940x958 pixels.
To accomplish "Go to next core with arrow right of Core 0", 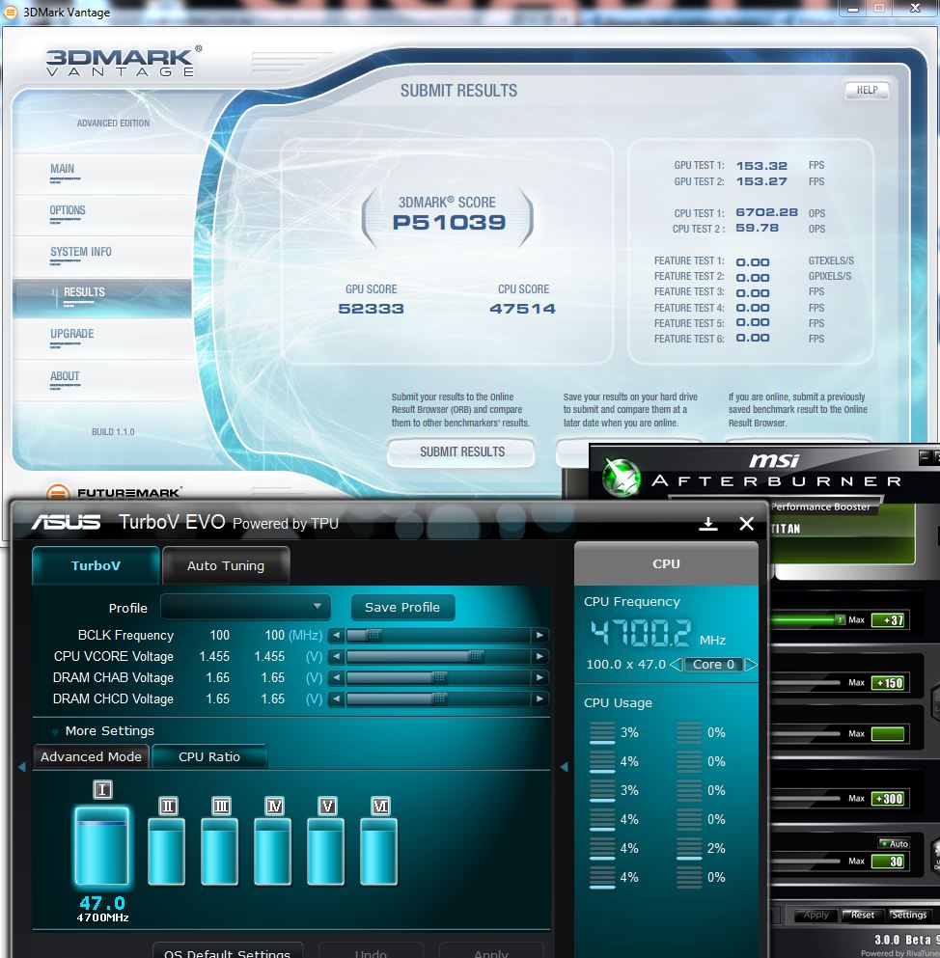I will [751, 664].
